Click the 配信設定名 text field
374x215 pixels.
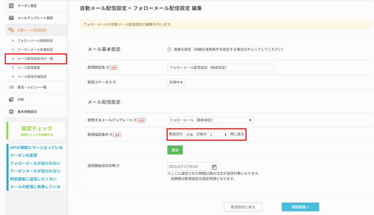(219, 68)
